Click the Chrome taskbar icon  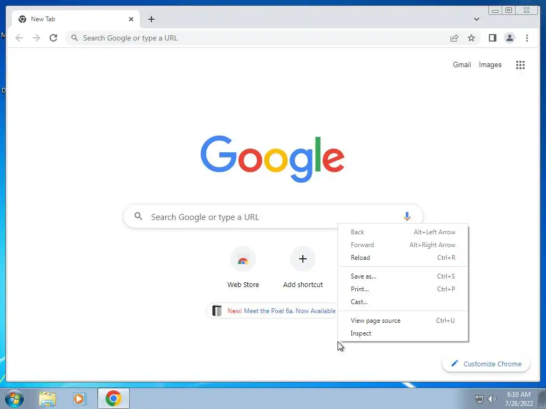point(114,398)
